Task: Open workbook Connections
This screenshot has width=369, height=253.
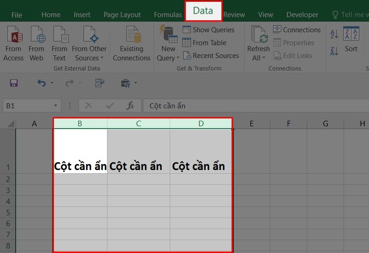Action: (297, 29)
